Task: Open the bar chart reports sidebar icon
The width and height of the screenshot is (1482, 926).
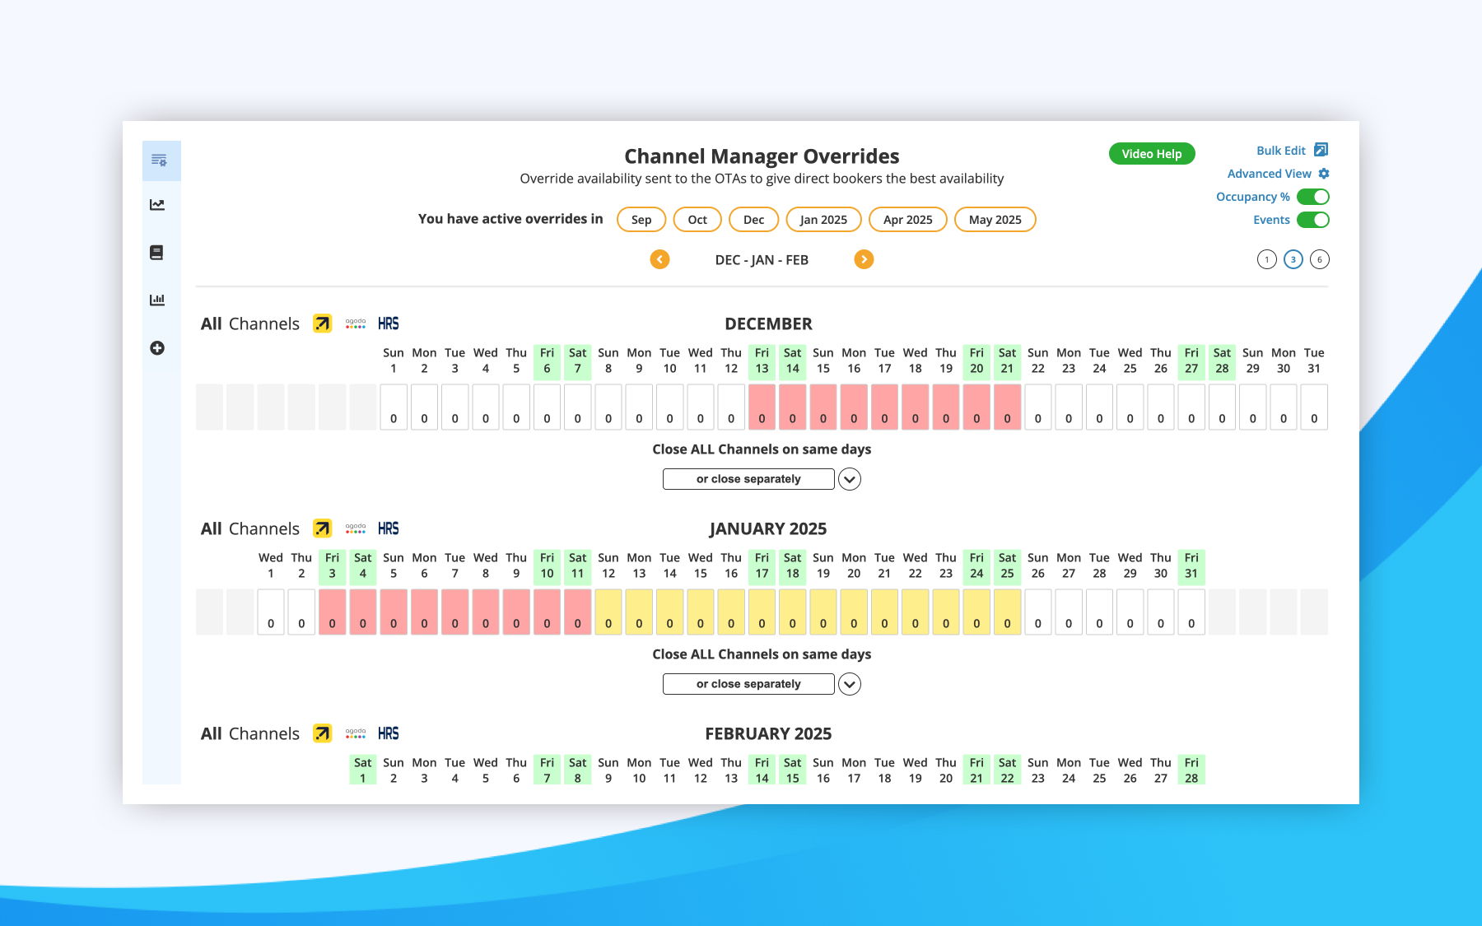Action: point(157,300)
